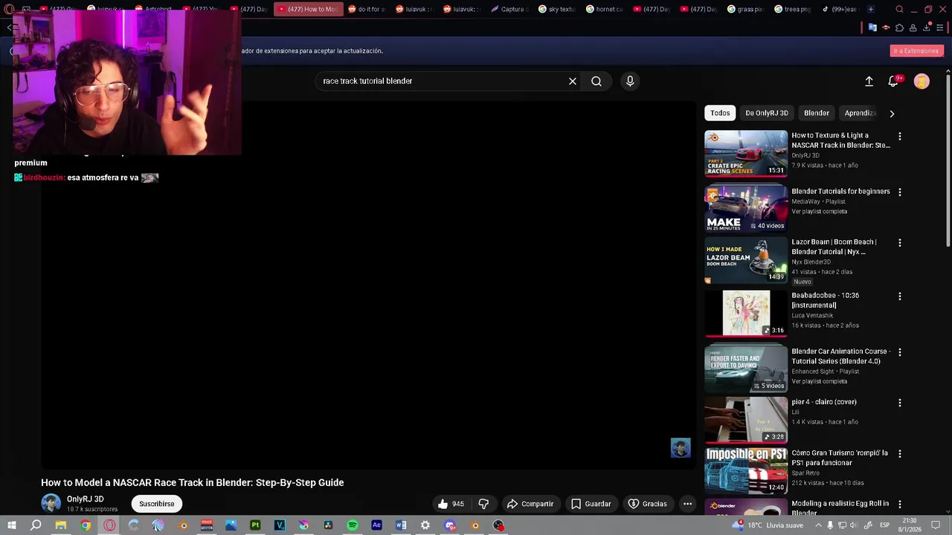The width and height of the screenshot is (952, 535).
Task: Click the channel watermark in the video corner
Action: [x=681, y=447]
